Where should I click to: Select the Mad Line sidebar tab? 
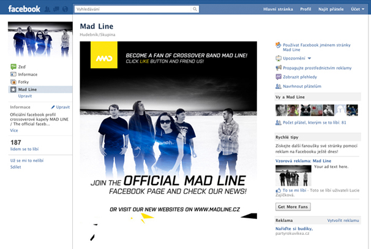(x=40, y=90)
